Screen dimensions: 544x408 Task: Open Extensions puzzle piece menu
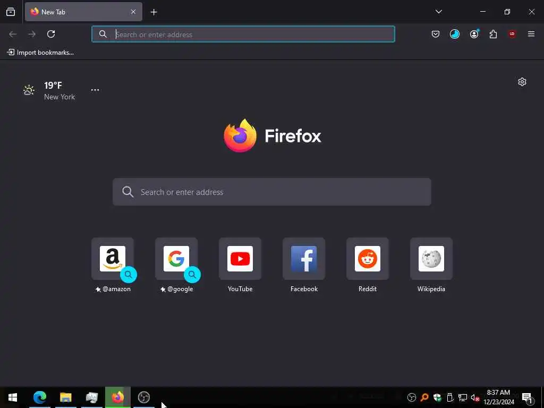pyautogui.click(x=493, y=34)
